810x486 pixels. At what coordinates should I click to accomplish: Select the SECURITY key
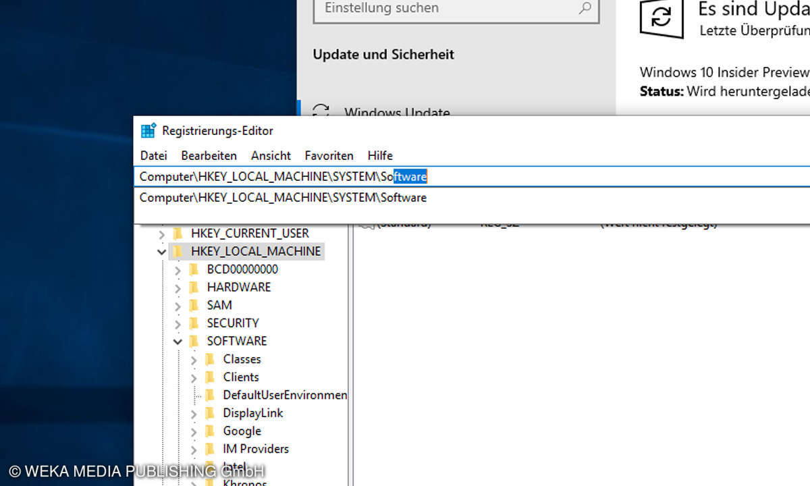(233, 323)
